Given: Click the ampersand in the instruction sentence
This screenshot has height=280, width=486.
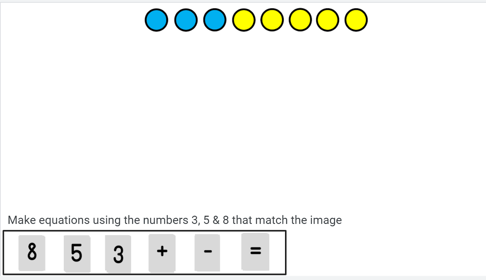Looking at the screenshot, I should (x=216, y=220).
